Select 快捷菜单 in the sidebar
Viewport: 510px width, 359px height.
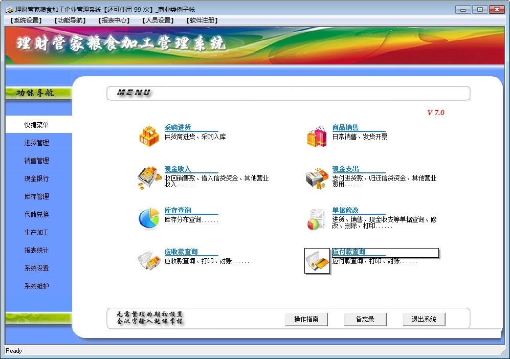click(39, 125)
